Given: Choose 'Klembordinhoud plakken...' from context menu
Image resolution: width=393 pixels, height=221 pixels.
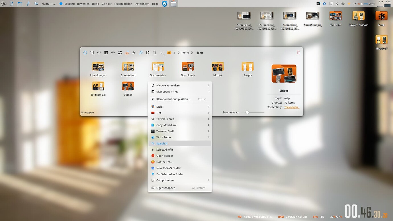Looking at the screenshot, I should click(x=180, y=99).
